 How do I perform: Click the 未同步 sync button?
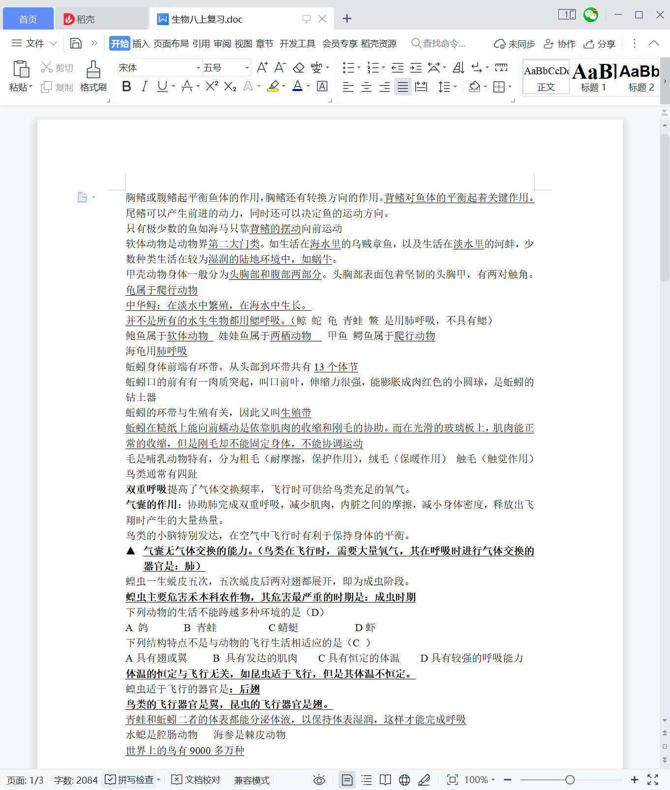click(514, 44)
